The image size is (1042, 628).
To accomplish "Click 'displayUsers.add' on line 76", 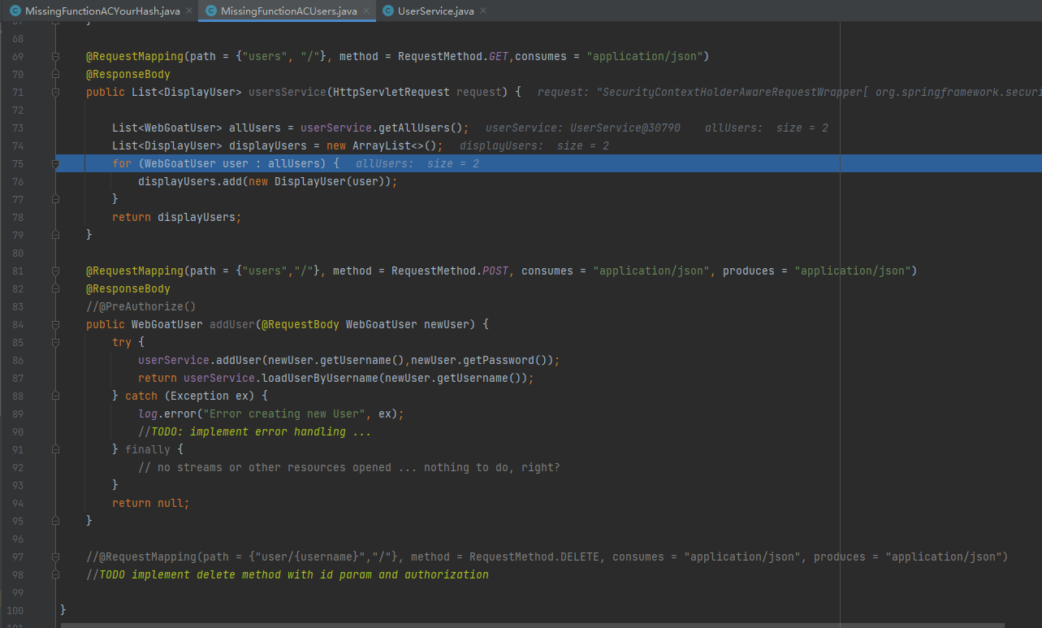I will (190, 182).
